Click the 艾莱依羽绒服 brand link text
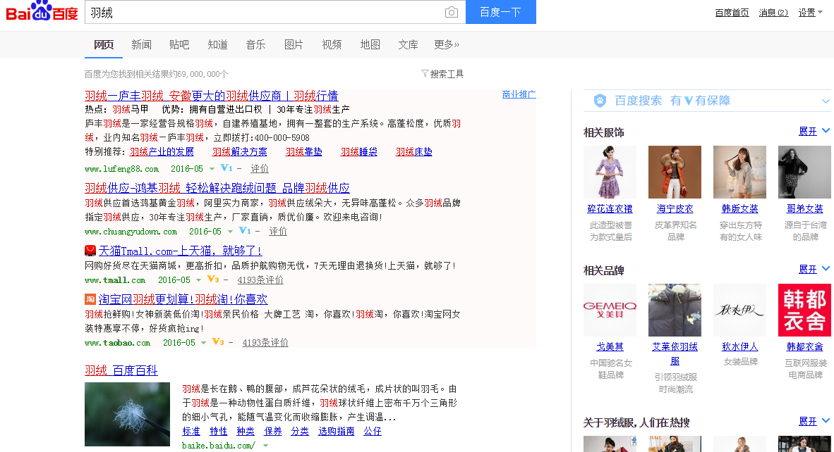 [675, 354]
